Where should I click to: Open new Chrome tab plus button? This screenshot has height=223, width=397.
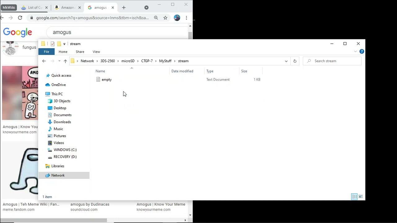pyautogui.click(x=124, y=7)
